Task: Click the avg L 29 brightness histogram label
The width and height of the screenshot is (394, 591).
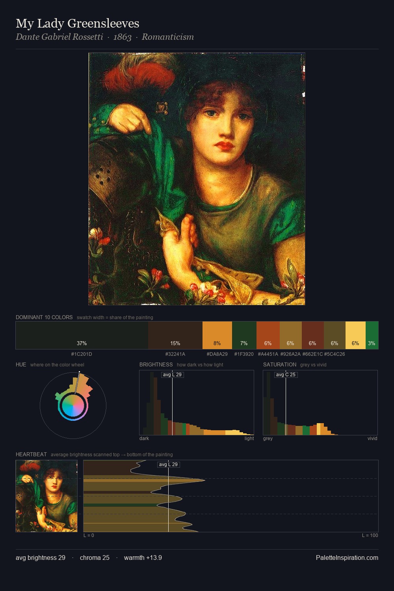Action: [173, 375]
